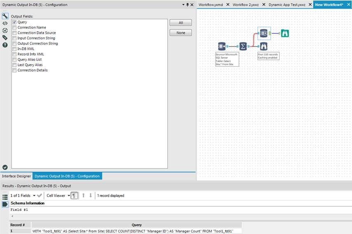
Task: Select the green Browse tool on canvas
Action: click(285, 33)
